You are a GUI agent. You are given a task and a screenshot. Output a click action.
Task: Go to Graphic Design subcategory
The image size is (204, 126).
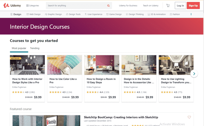point(53,14)
